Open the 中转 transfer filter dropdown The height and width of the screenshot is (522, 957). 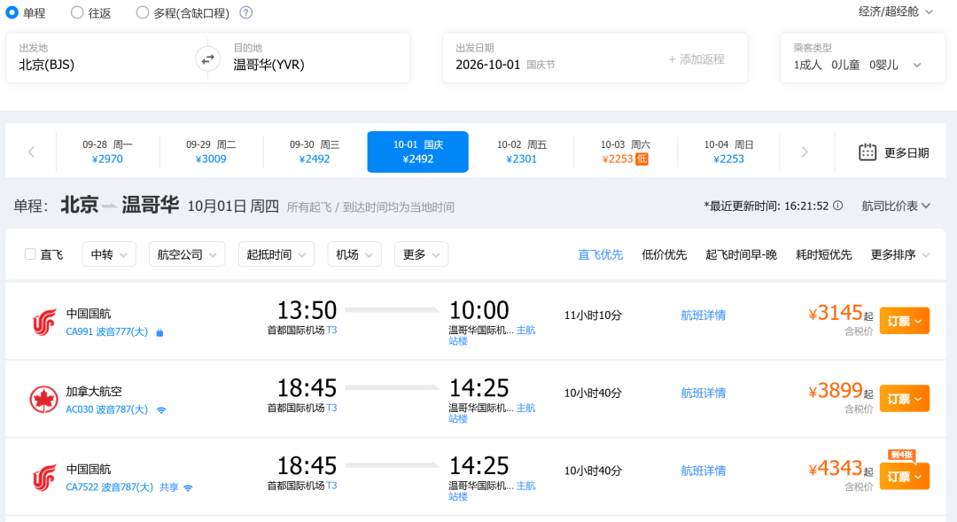109,254
